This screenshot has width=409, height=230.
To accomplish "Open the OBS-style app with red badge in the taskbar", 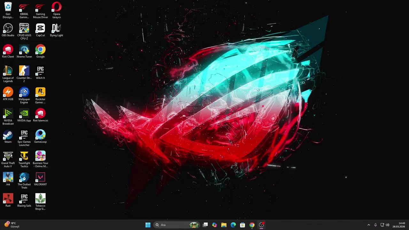I will coord(261,225).
